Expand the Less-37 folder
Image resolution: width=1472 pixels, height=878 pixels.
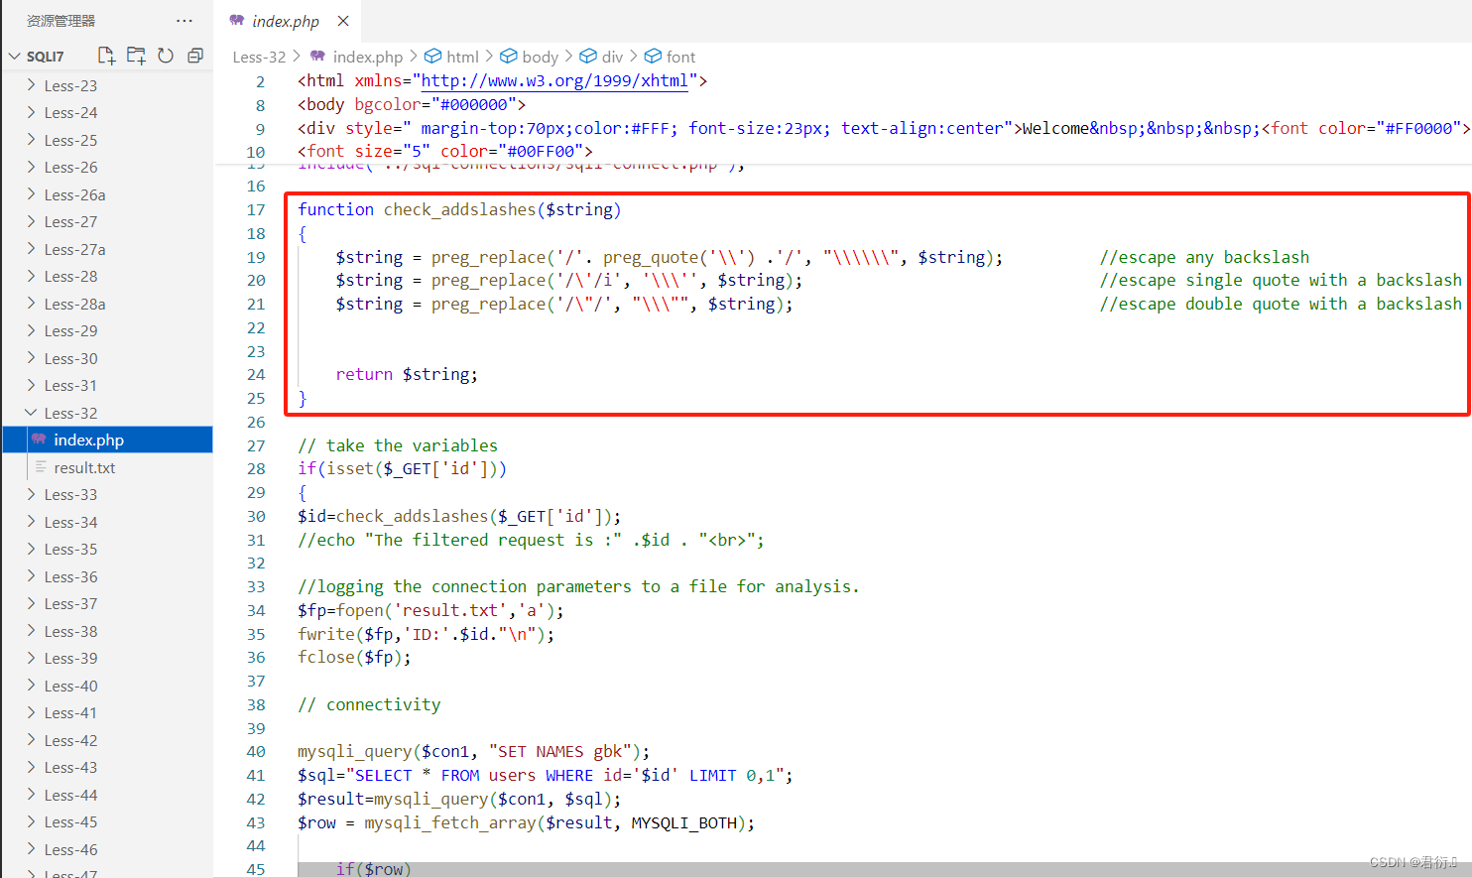coord(106,603)
